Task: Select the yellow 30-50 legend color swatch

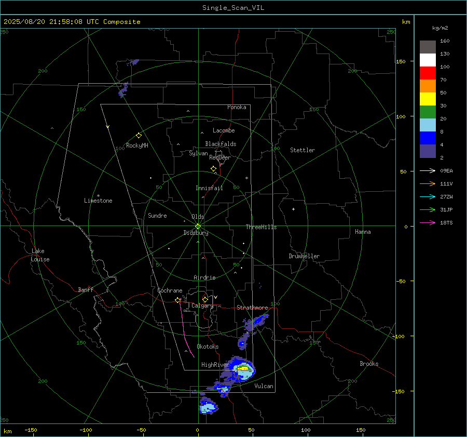Action: [x=428, y=99]
